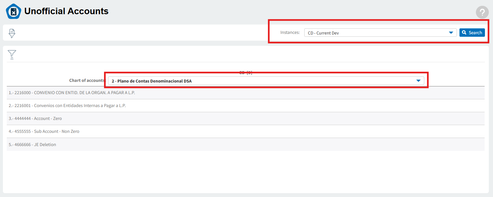This screenshot has height=197, width=493.
Task: Click the Unofficial Accounts page title
Action: pyautogui.click(x=66, y=11)
